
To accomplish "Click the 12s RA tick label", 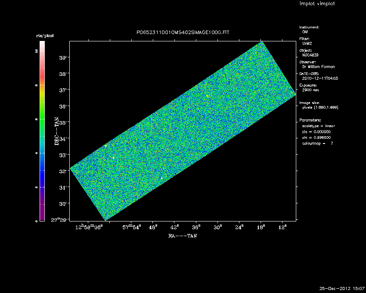I will (x=282, y=227).
